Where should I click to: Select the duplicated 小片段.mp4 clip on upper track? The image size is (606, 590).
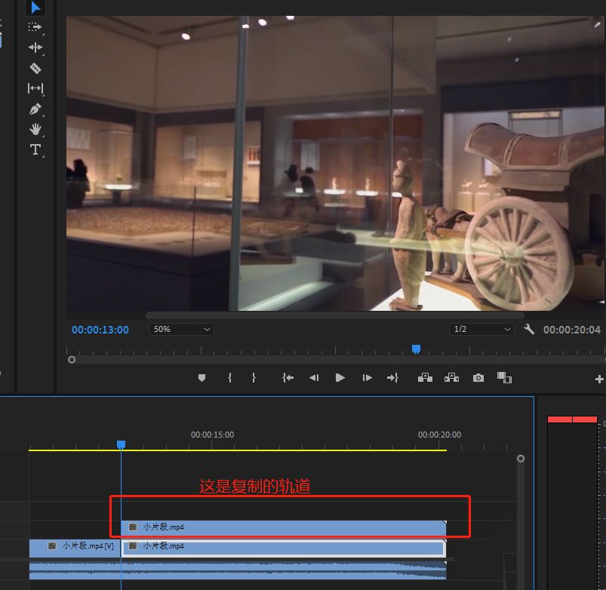(283, 527)
